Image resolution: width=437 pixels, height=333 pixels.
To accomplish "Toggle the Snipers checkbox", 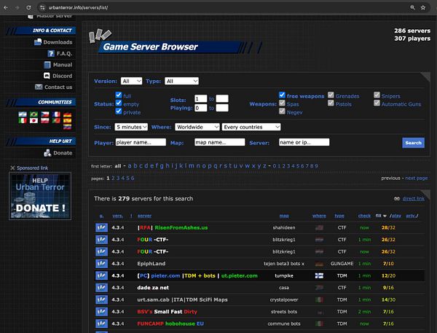I will coord(377,95).
